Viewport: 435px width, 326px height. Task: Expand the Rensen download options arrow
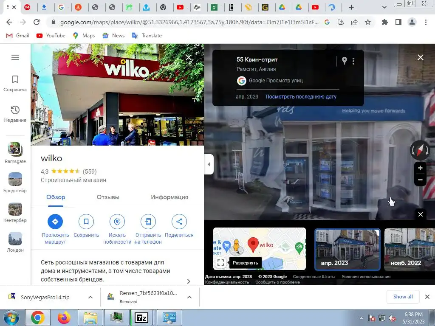coord(189,297)
